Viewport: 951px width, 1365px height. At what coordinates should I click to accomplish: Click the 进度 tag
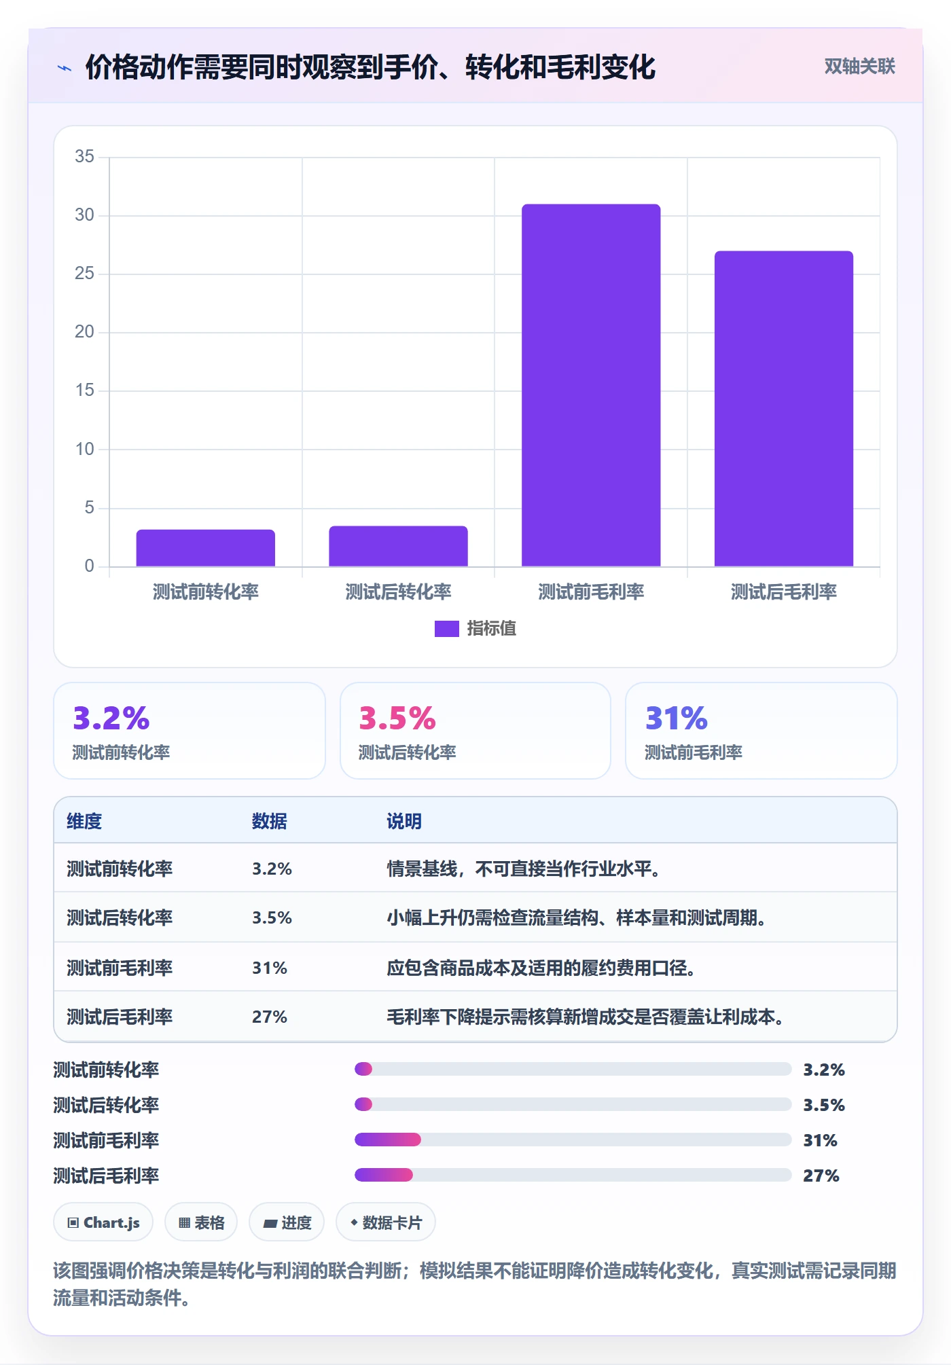(x=287, y=1222)
